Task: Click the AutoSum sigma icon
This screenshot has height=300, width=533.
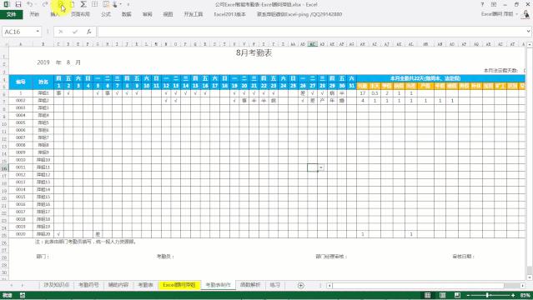Action: pos(83,4)
